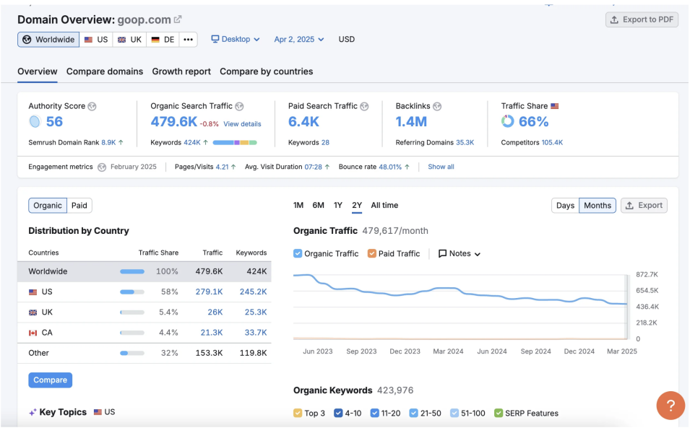
Task: Toggle the 11-20 keywords checkbox
Action: [x=374, y=414]
